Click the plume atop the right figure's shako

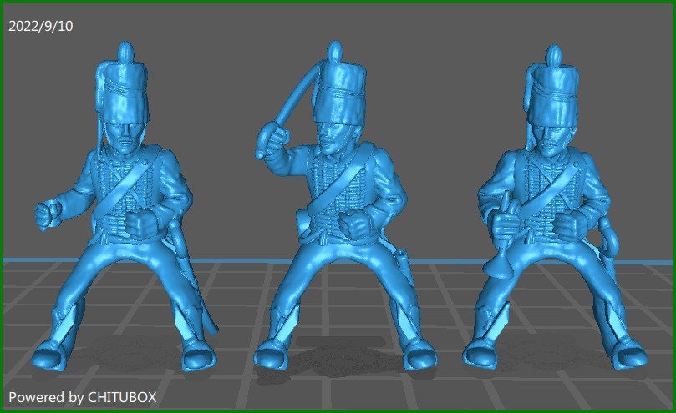point(552,57)
